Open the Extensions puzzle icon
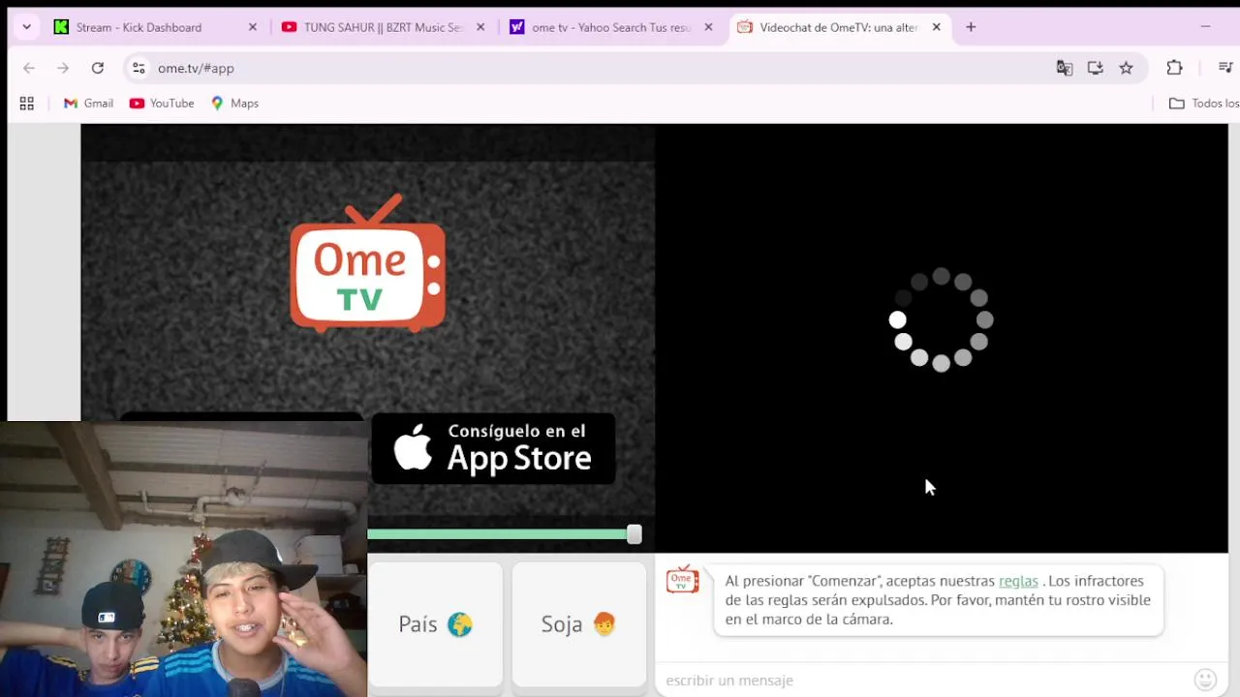 pyautogui.click(x=1174, y=68)
